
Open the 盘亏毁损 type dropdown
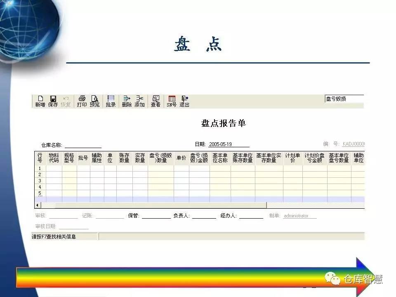(344, 99)
